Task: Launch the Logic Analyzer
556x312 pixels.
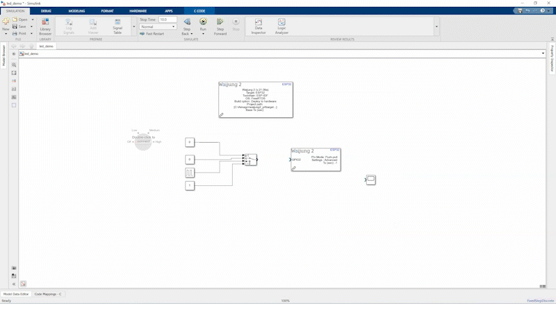Action: (281, 26)
